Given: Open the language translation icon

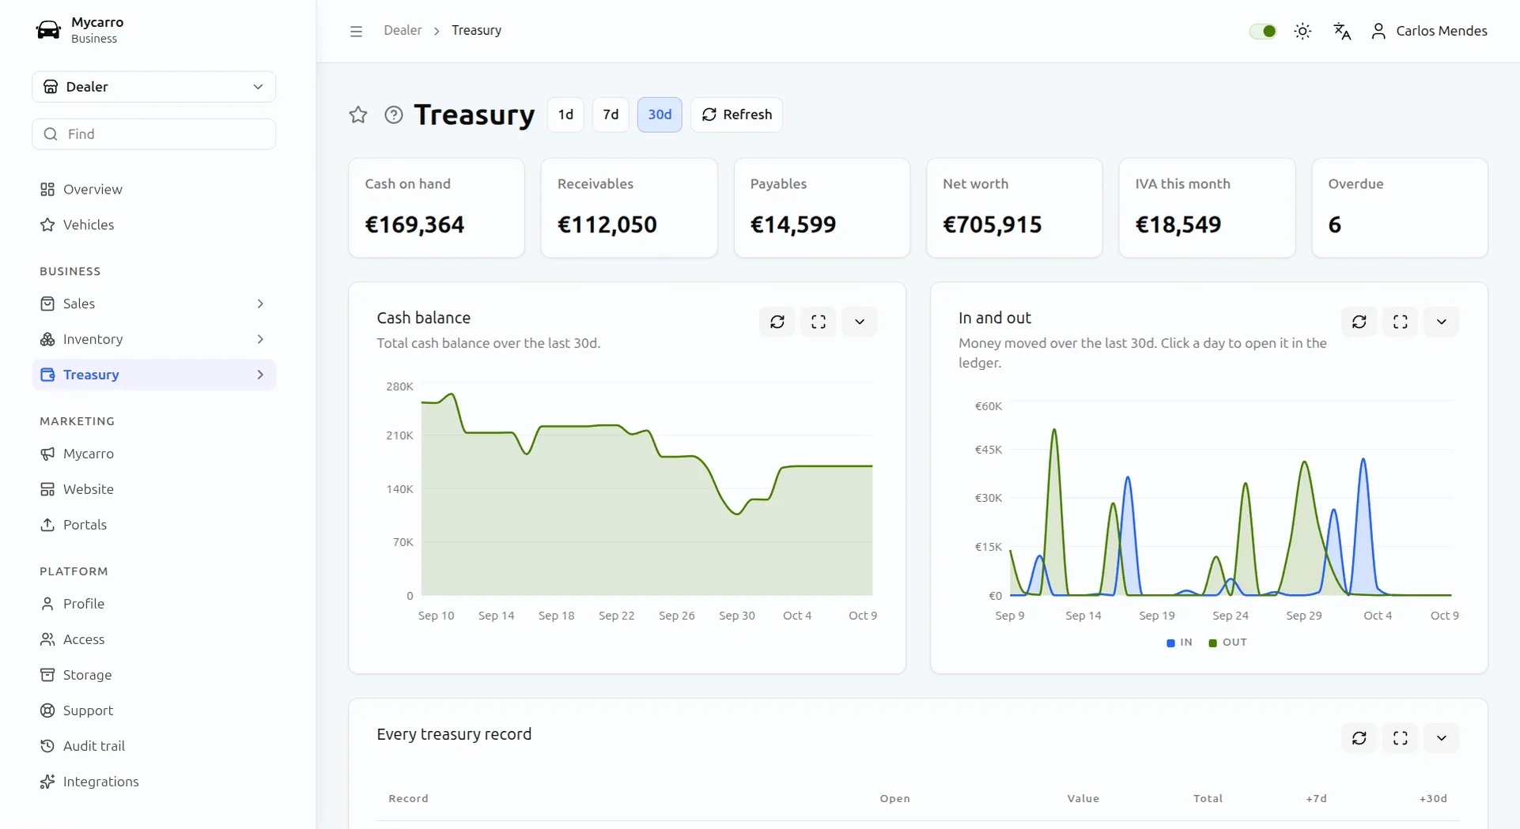Looking at the screenshot, I should 1342,31.
